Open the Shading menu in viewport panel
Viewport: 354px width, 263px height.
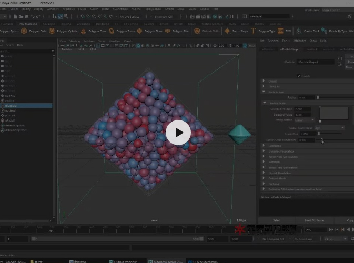click(74, 41)
